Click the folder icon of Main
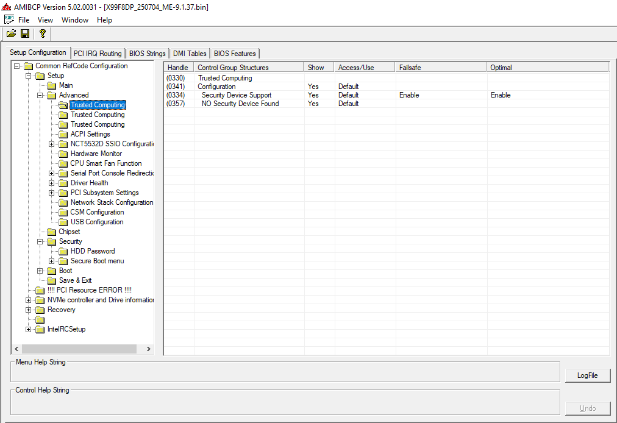Viewport: 617px width, 423px height. tap(52, 86)
